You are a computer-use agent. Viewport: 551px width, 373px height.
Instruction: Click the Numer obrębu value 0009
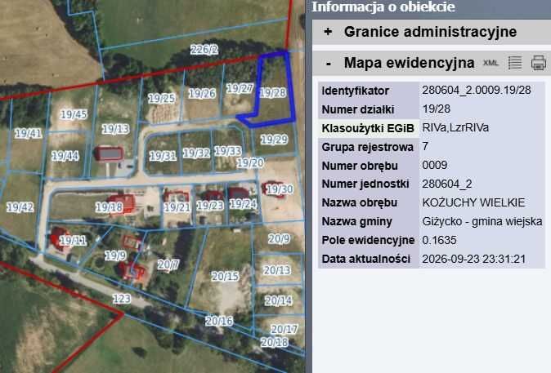coord(435,165)
